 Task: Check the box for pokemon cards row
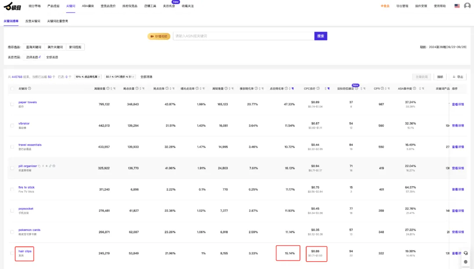tap(12, 232)
